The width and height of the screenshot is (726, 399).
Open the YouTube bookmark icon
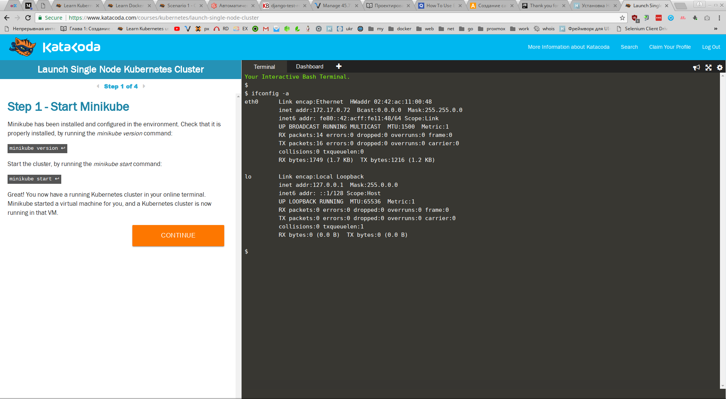tap(177, 29)
